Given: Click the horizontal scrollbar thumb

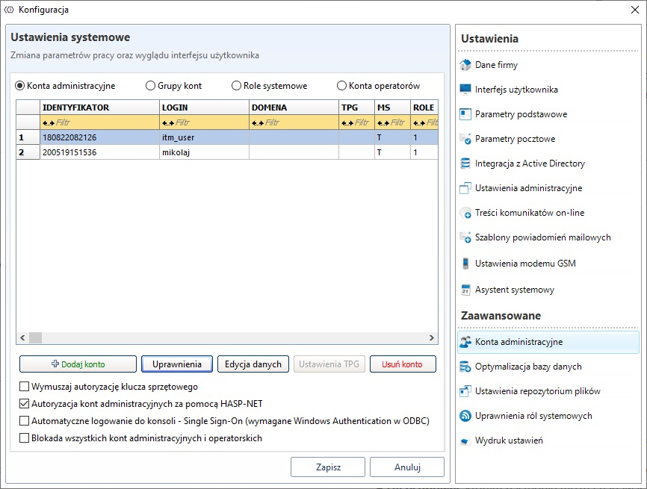Looking at the screenshot, I should pos(35,337).
